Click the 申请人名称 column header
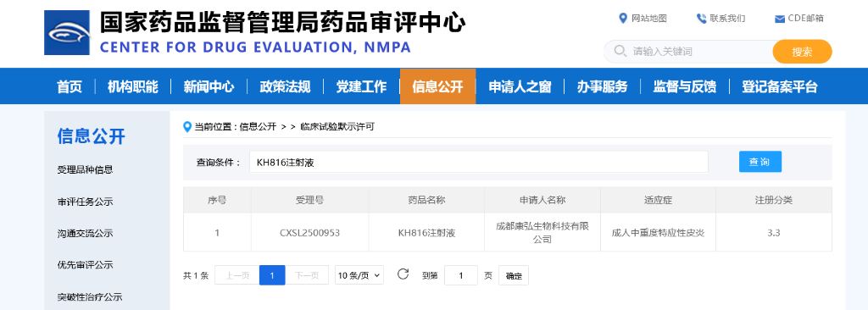The height and width of the screenshot is (310, 868). point(542,201)
